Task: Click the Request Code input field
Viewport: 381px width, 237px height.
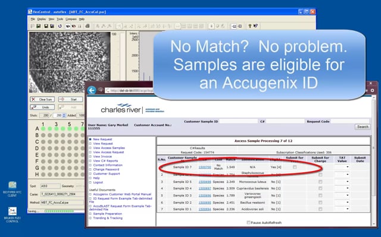Action: point(350,121)
